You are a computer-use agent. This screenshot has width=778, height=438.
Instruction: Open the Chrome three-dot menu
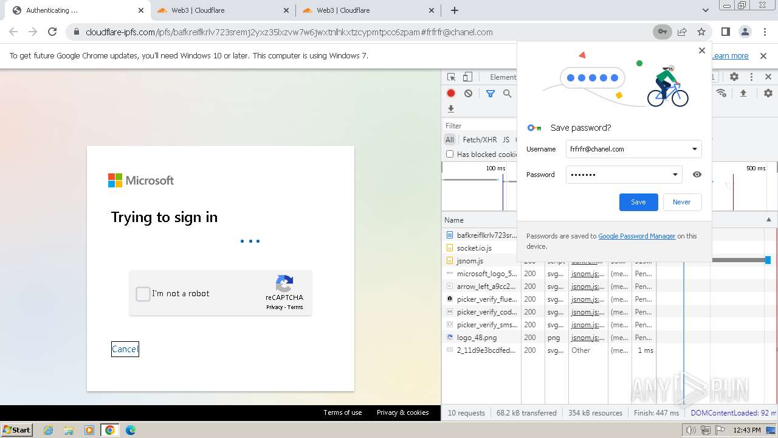[764, 32]
